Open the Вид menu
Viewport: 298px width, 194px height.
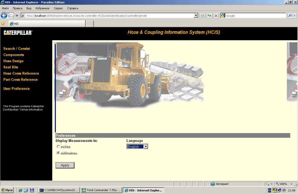[x=29, y=8]
